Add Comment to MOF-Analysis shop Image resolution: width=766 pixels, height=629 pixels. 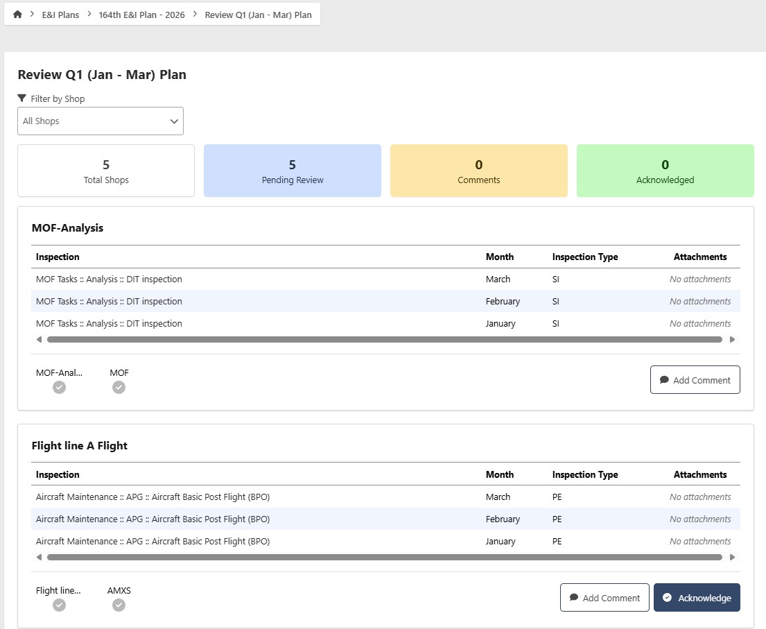(x=695, y=380)
